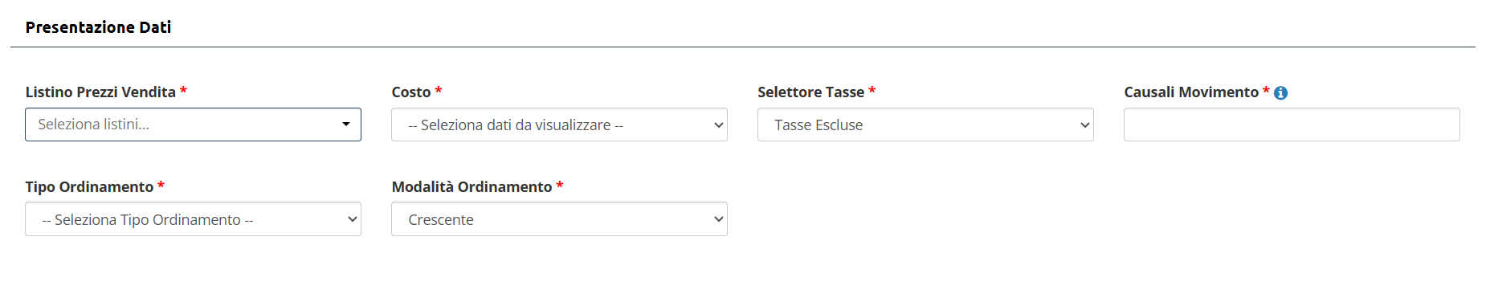Click the chevron arrow of Tasse Escluse select
The image size is (1486, 290).
tap(1085, 125)
